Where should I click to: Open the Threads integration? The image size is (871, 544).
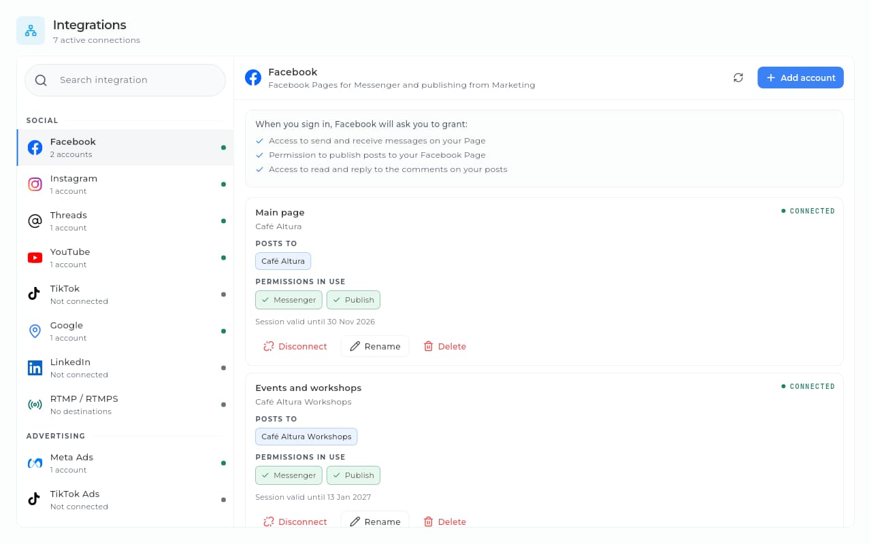click(125, 221)
